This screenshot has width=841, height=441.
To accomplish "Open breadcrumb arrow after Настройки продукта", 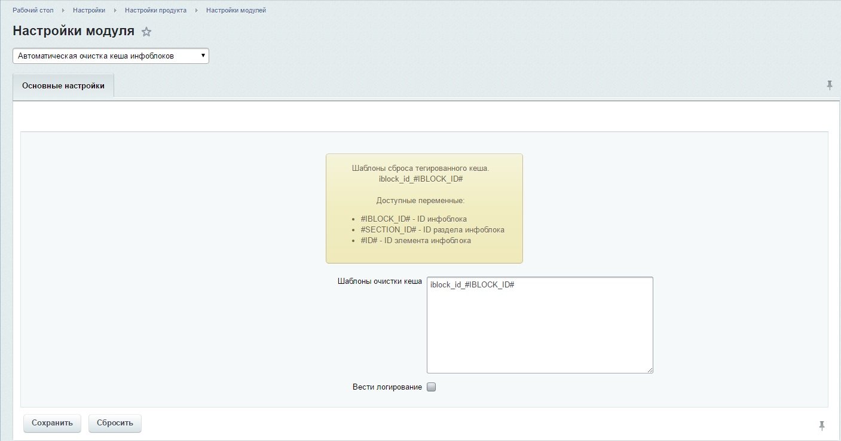I will point(196,11).
